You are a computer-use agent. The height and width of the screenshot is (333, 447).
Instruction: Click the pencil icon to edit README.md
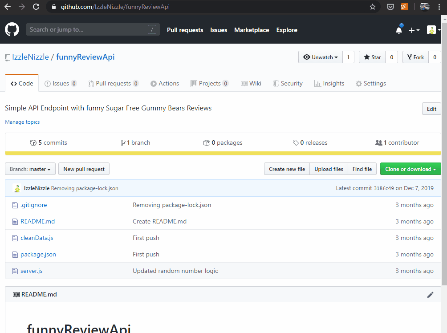pos(430,295)
